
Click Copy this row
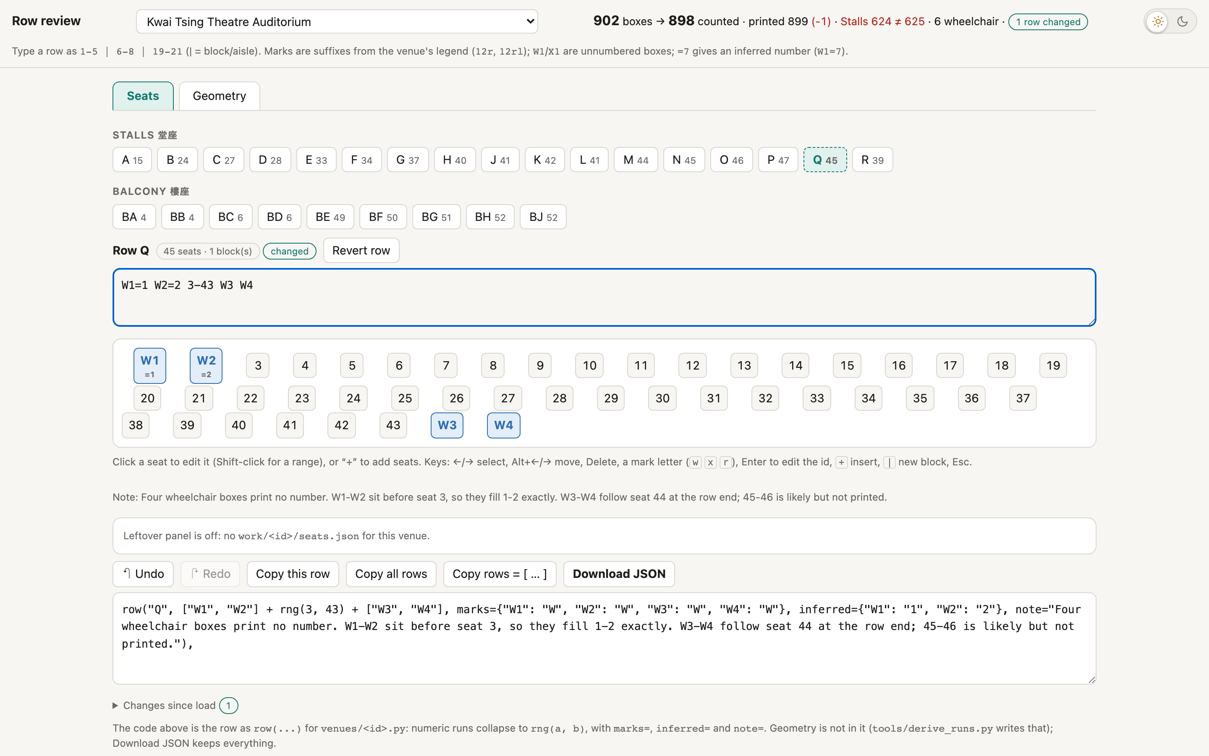tap(293, 574)
